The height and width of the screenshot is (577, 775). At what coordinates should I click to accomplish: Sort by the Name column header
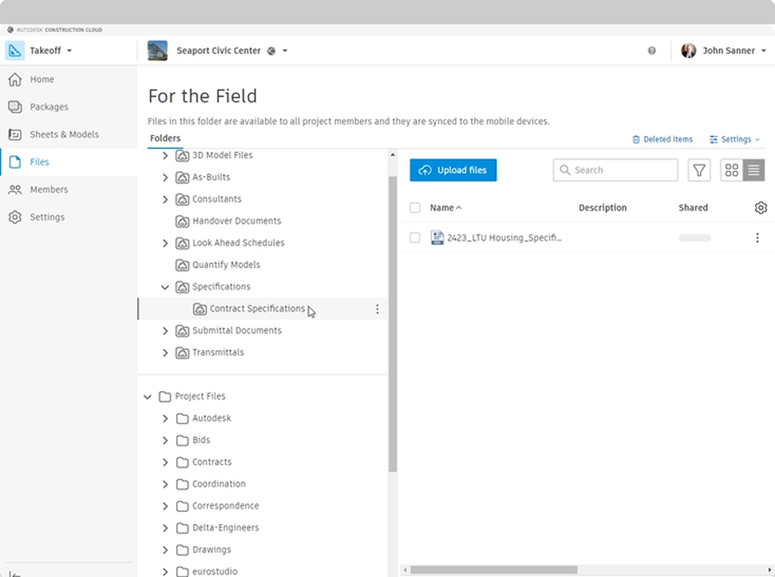click(446, 208)
